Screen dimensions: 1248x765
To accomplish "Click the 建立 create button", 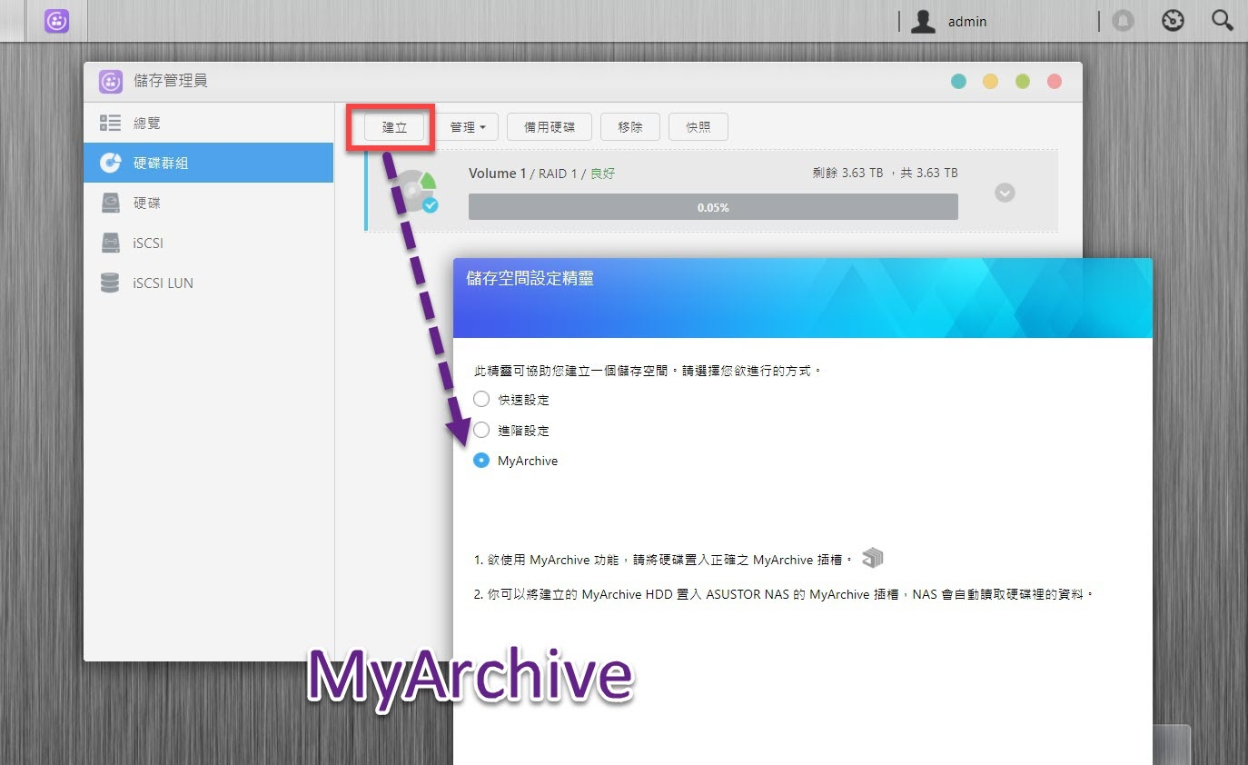I will pos(394,127).
